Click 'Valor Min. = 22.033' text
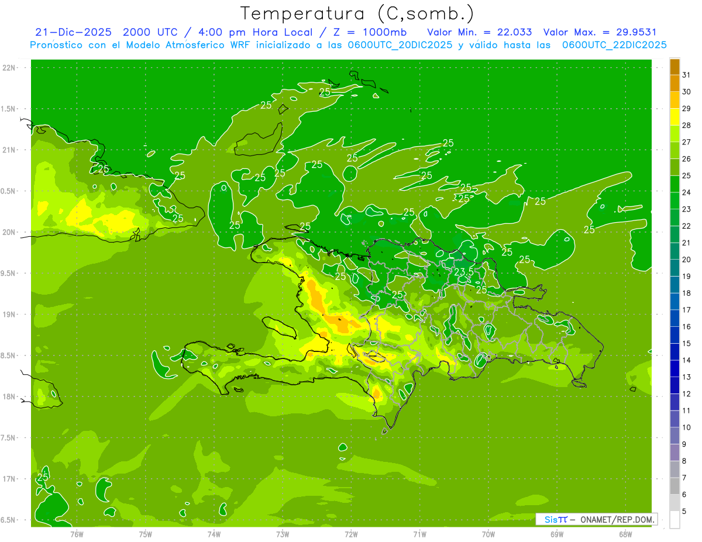This screenshot has width=702, height=542. point(479,32)
